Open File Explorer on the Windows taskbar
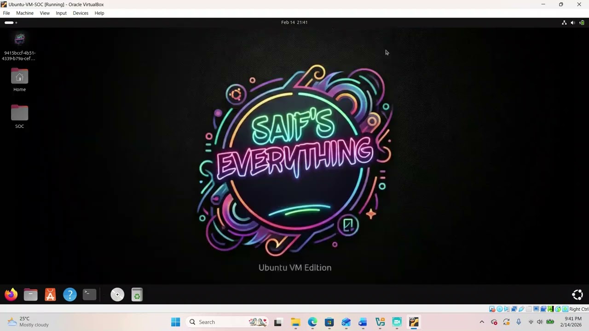The image size is (589, 331). tap(295, 322)
